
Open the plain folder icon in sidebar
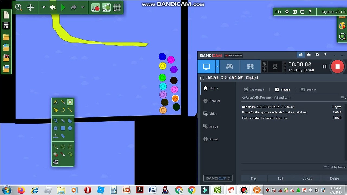pos(6,37)
